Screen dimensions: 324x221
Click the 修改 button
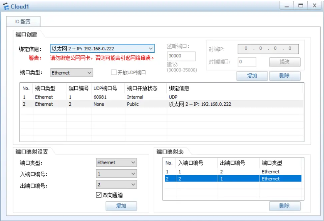[285, 62]
